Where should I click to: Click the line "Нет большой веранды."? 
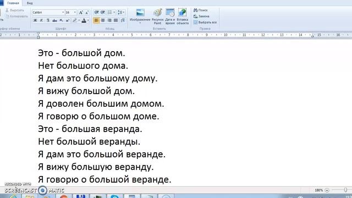[89, 141]
